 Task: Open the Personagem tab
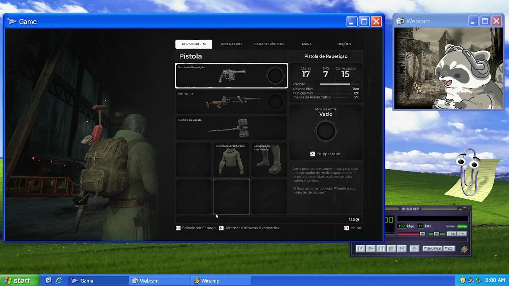tap(194, 44)
